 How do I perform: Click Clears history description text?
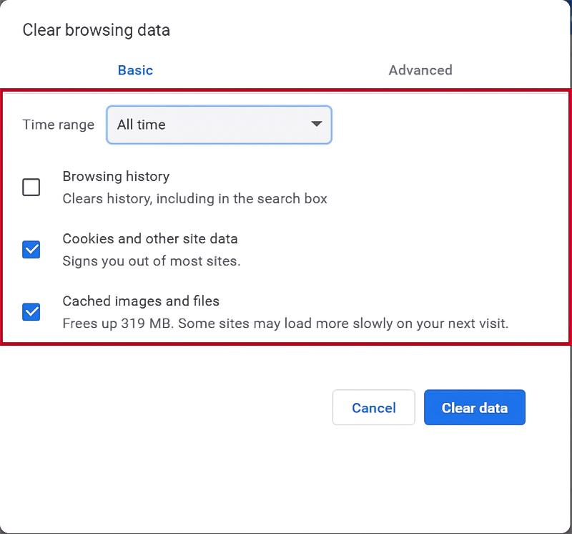coord(194,199)
